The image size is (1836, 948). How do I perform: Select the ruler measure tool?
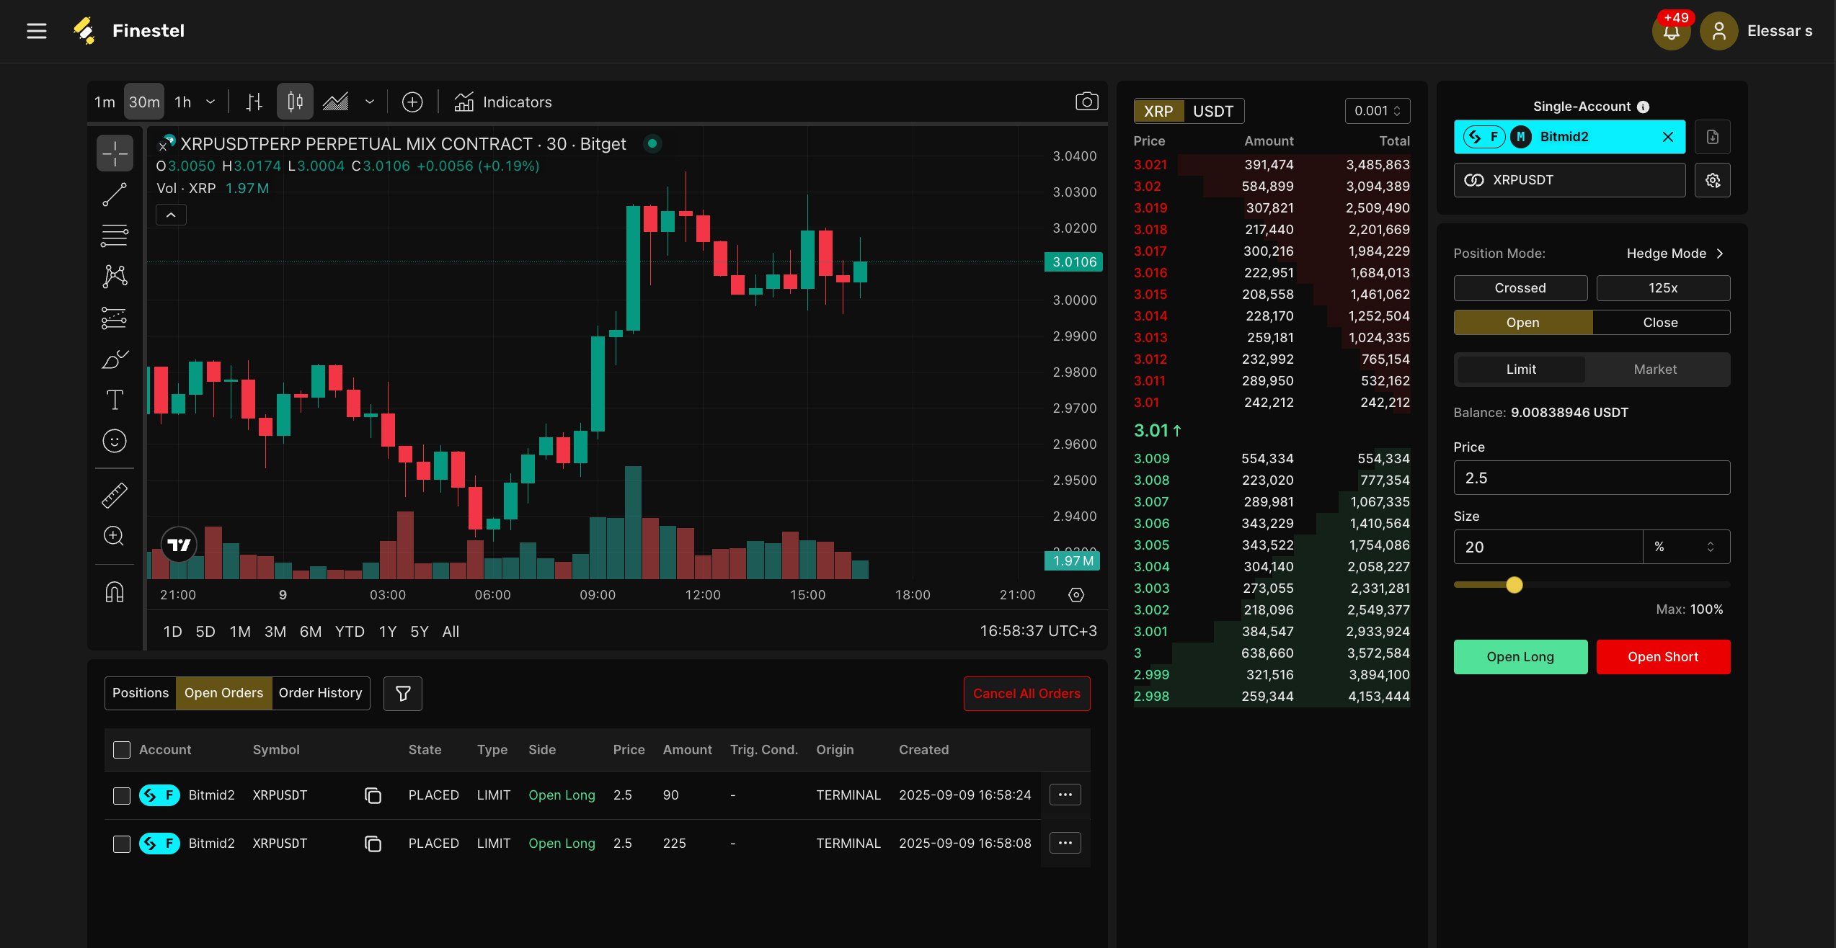115,496
